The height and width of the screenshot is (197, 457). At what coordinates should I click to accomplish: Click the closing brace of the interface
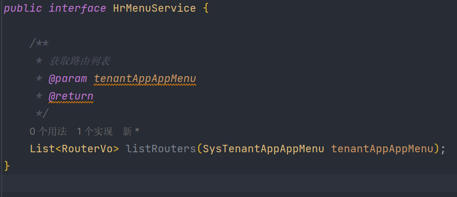tap(7, 166)
